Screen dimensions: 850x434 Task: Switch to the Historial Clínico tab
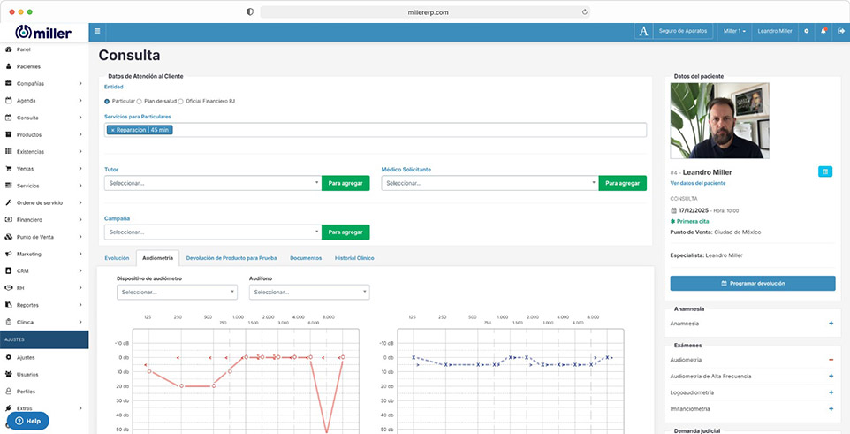[354, 258]
